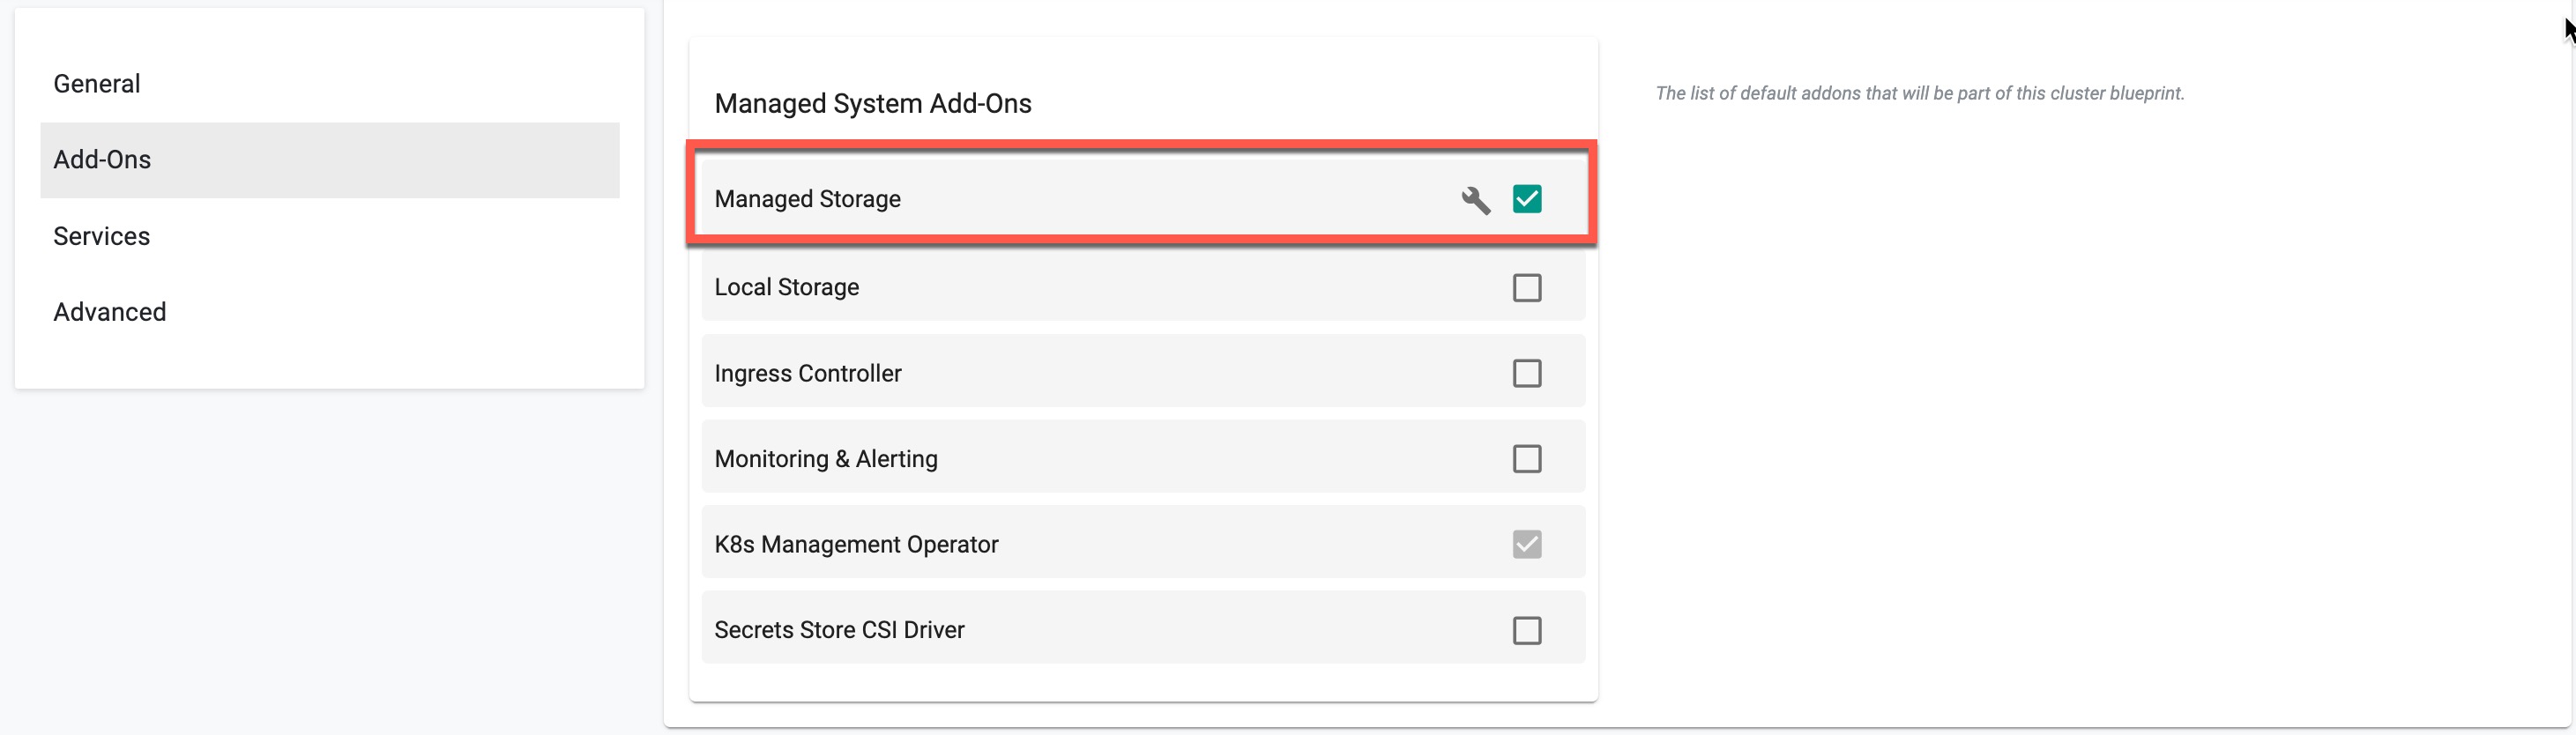Open Managed Storage wrench configuration icon
The height and width of the screenshot is (735, 2576).
[1475, 200]
